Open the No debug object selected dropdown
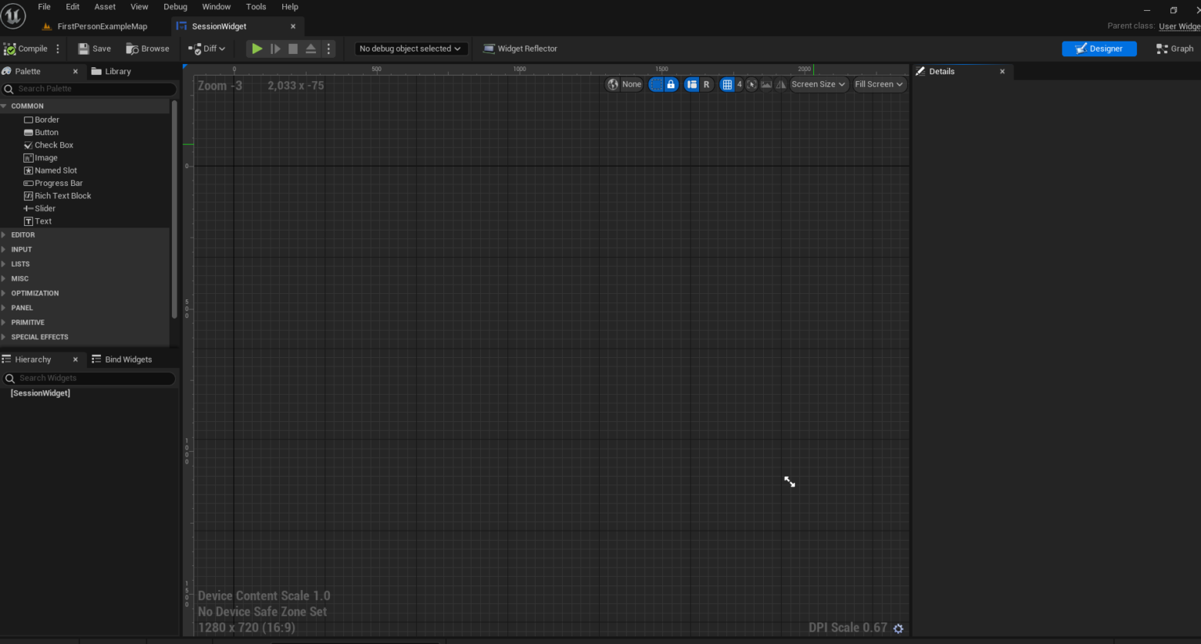The height and width of the screenshot is (644, 1201). pos(410,48)
